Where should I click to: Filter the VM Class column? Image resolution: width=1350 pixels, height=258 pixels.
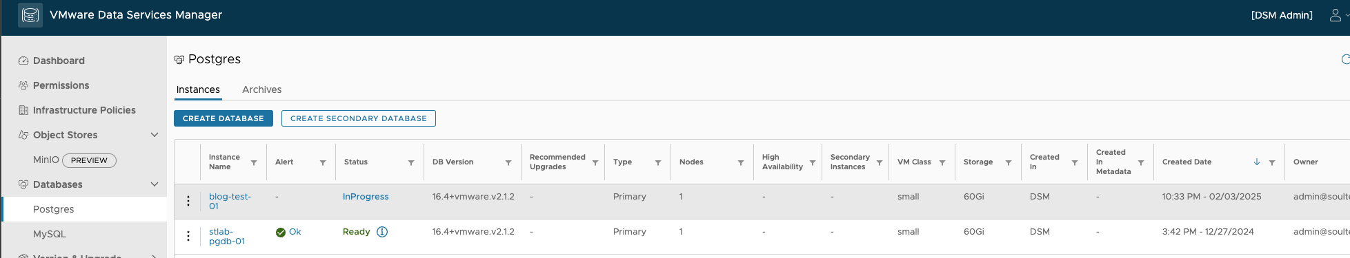tap(942, 163)
